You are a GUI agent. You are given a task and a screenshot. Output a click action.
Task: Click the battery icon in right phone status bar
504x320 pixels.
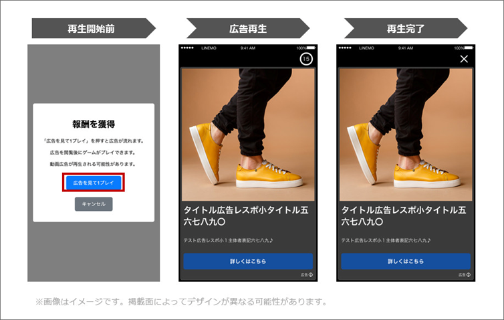click(x=469, y=48)
